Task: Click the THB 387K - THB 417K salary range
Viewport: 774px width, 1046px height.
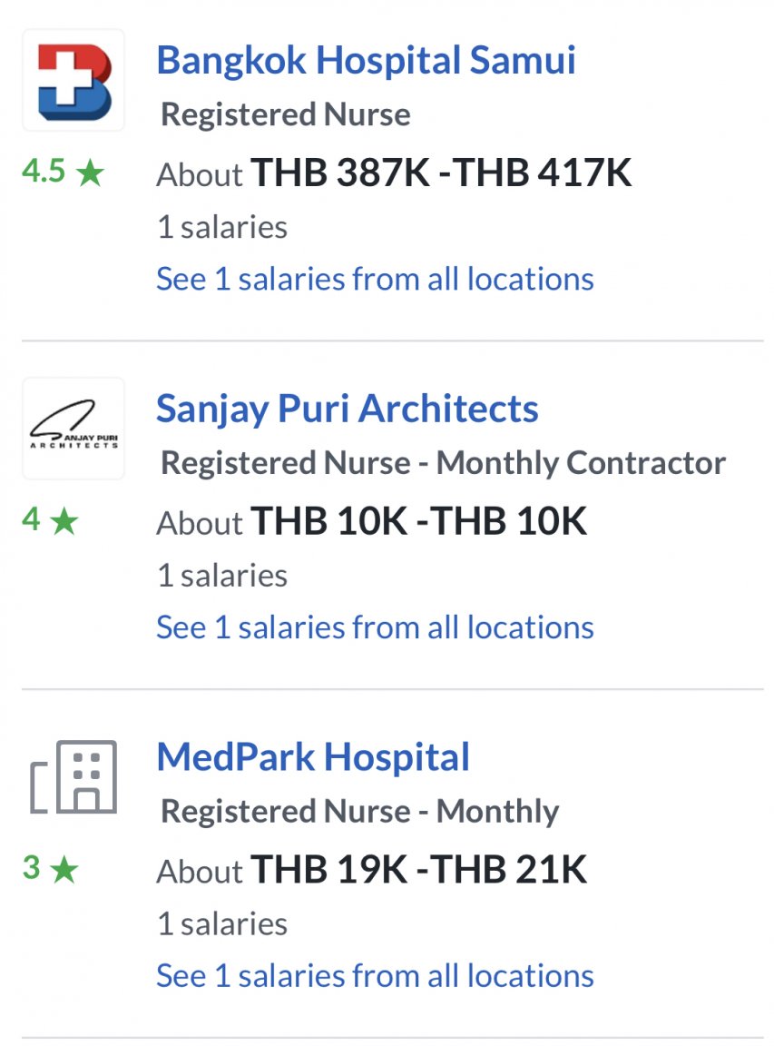Action: [x=441, y=173]
